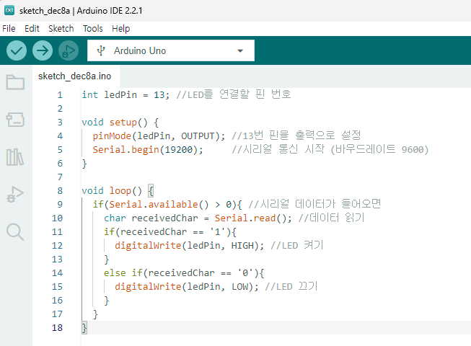The width and height of the screenshot is (471, 346).
Task: Click line number 5 in the gutter
Action: click(60, 149)
